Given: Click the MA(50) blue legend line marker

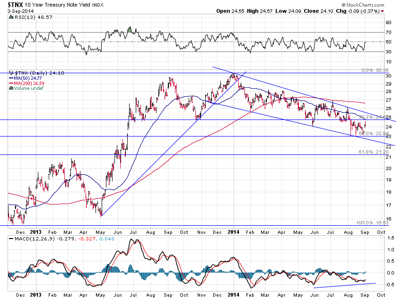Looking at the screenshot, I should pyautogui.click(x=12, y=78).
